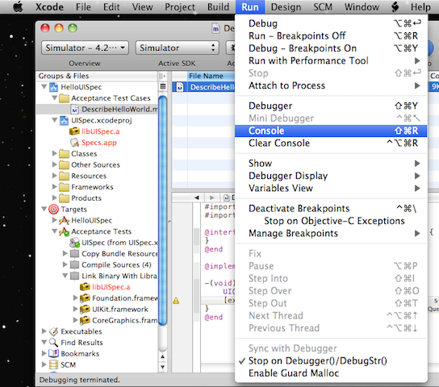Expand the Resources group

pos(55,176)
